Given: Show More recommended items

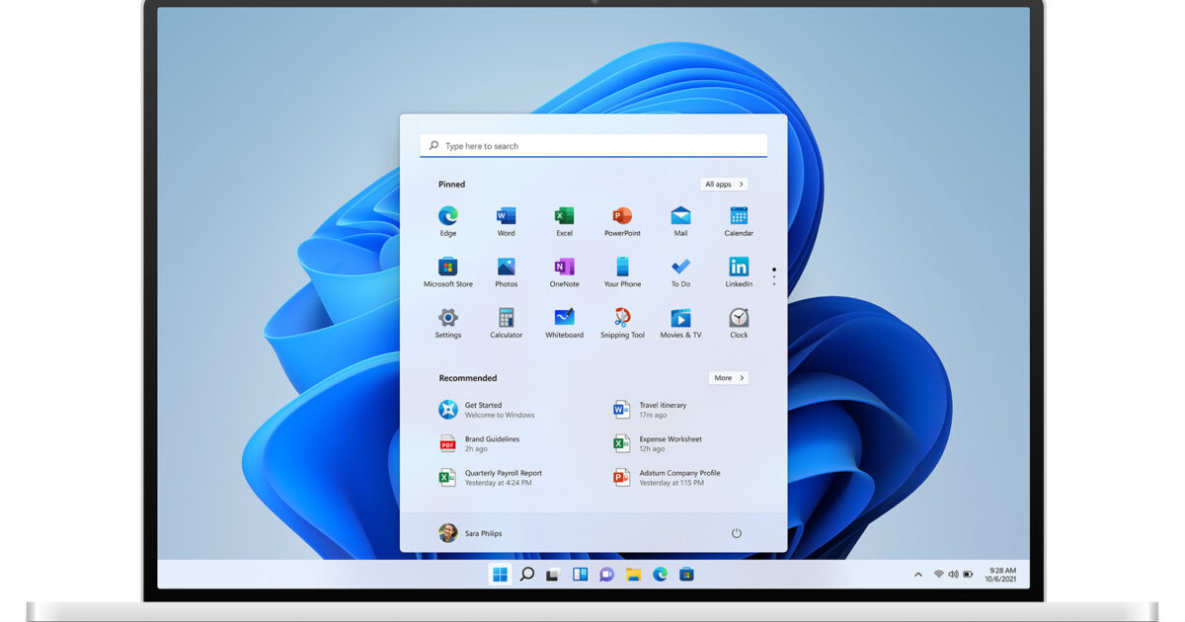Looking at the screenshot, I should 728,378.
